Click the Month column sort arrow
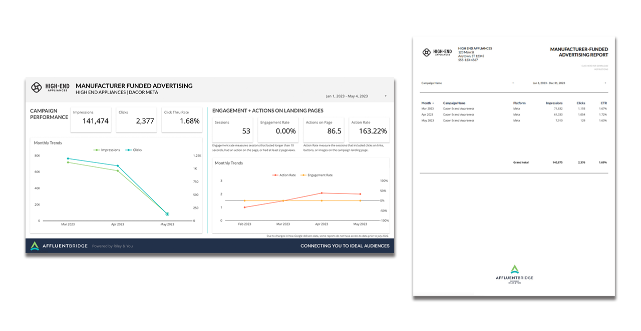The image size is (641, 331). [433, 103]
